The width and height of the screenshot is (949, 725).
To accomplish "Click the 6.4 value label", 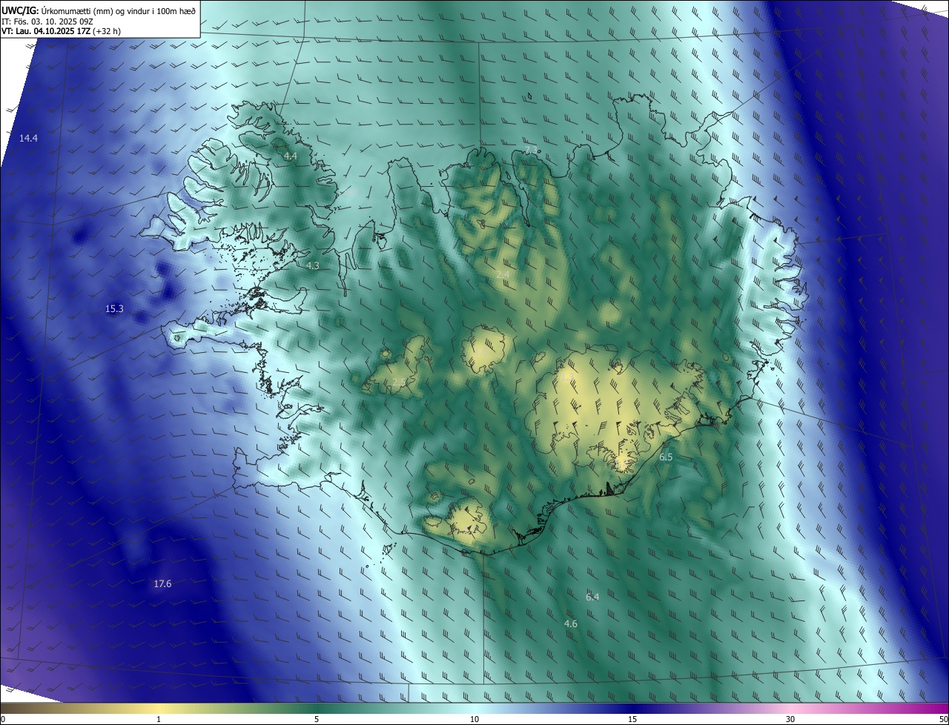I will pos(592,597).
